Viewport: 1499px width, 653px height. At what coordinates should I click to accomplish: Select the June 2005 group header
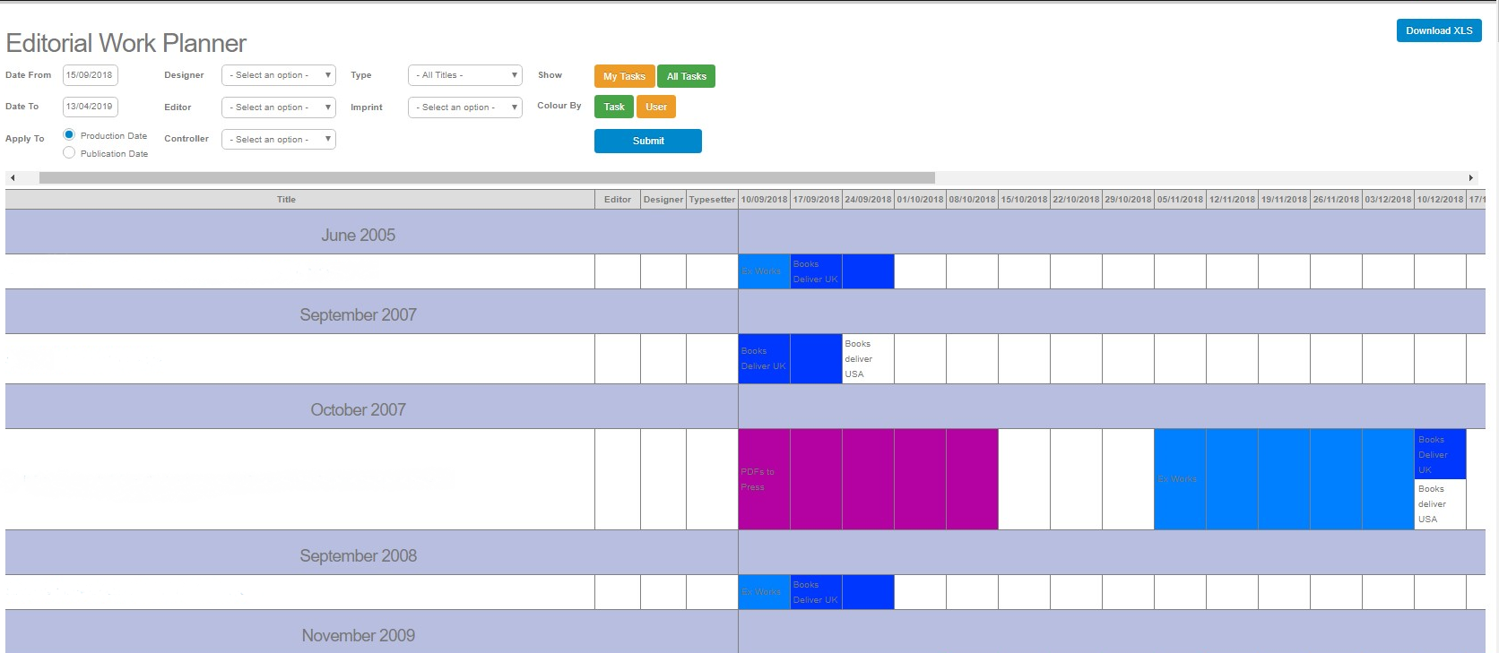[x=371, y=232]
